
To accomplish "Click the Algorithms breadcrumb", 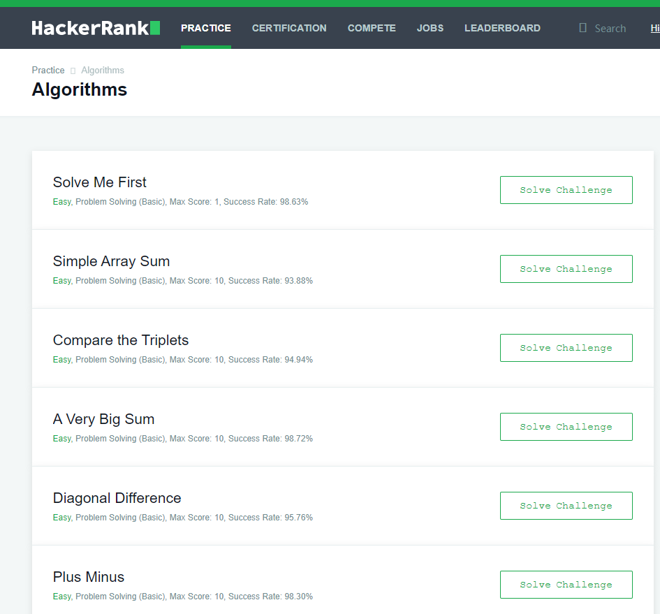I will pos(103,71).
